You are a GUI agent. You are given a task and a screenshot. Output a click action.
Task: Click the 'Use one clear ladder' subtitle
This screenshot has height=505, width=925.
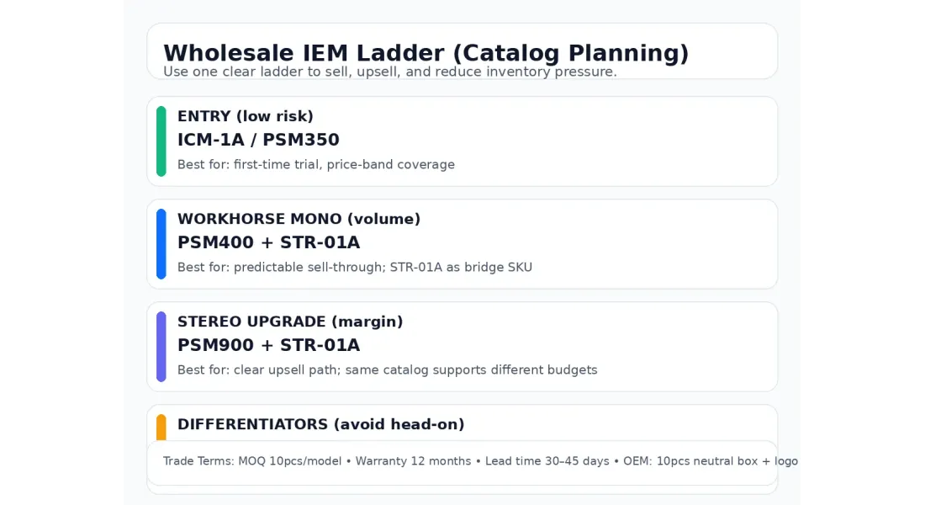tap(389, 72)
